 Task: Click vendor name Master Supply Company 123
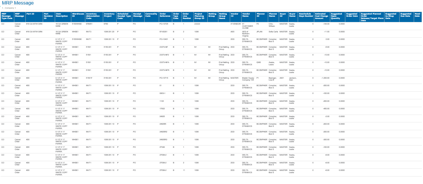248,79
